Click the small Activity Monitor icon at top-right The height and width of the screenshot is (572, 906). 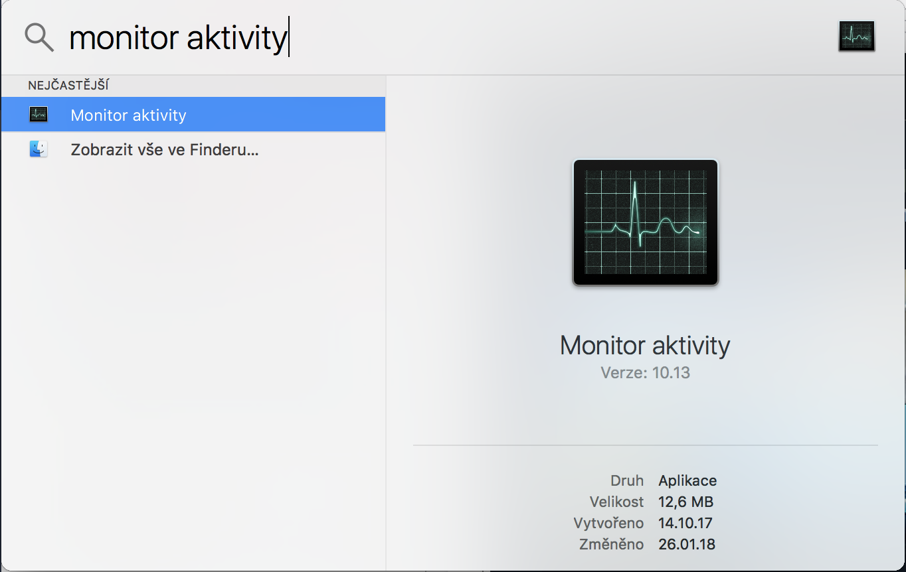pos(856,36)
